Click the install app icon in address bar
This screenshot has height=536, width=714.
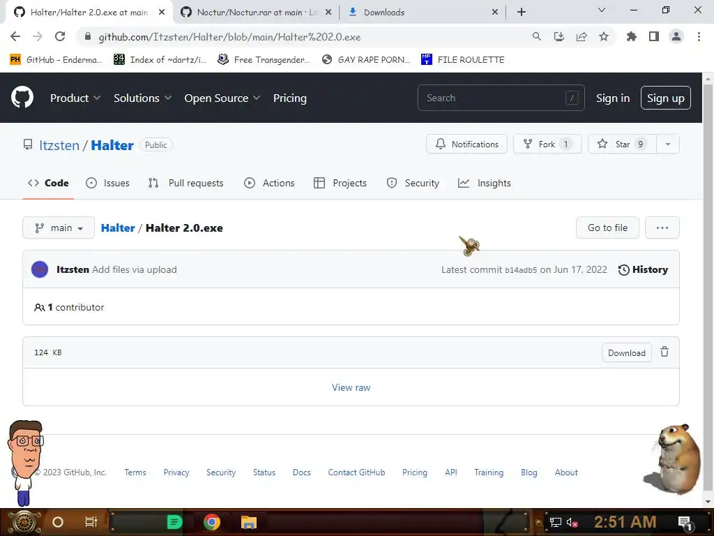tap(559, 36)
